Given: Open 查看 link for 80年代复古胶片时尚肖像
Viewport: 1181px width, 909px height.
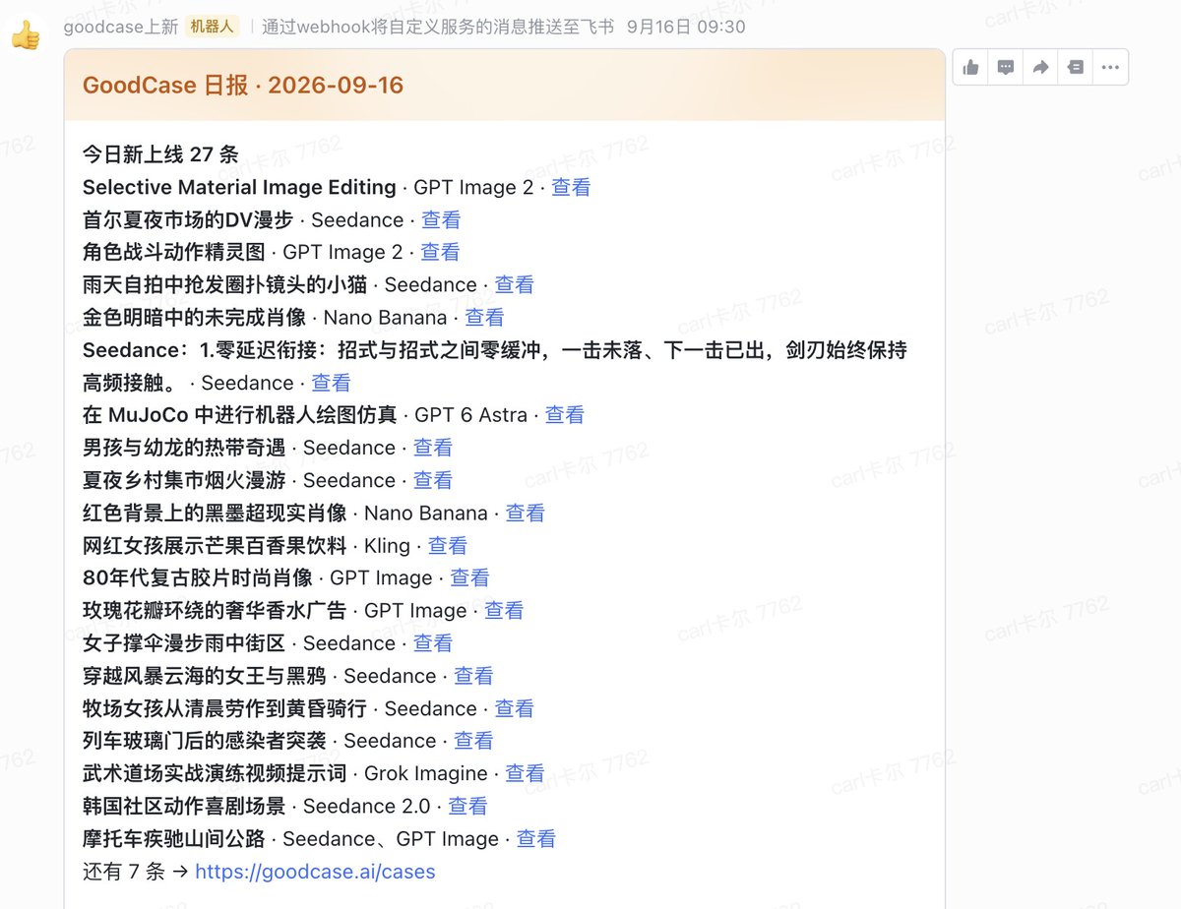Looking at the screenshot, I should (469, 577).
